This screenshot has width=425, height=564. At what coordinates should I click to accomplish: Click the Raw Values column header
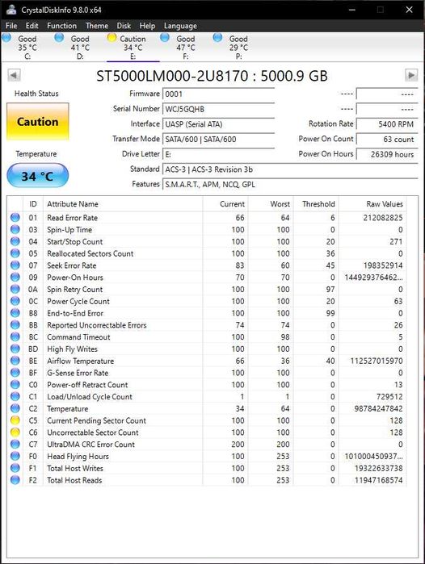point(385,204)
